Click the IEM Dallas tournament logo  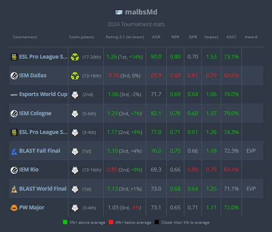coord(14,76)
